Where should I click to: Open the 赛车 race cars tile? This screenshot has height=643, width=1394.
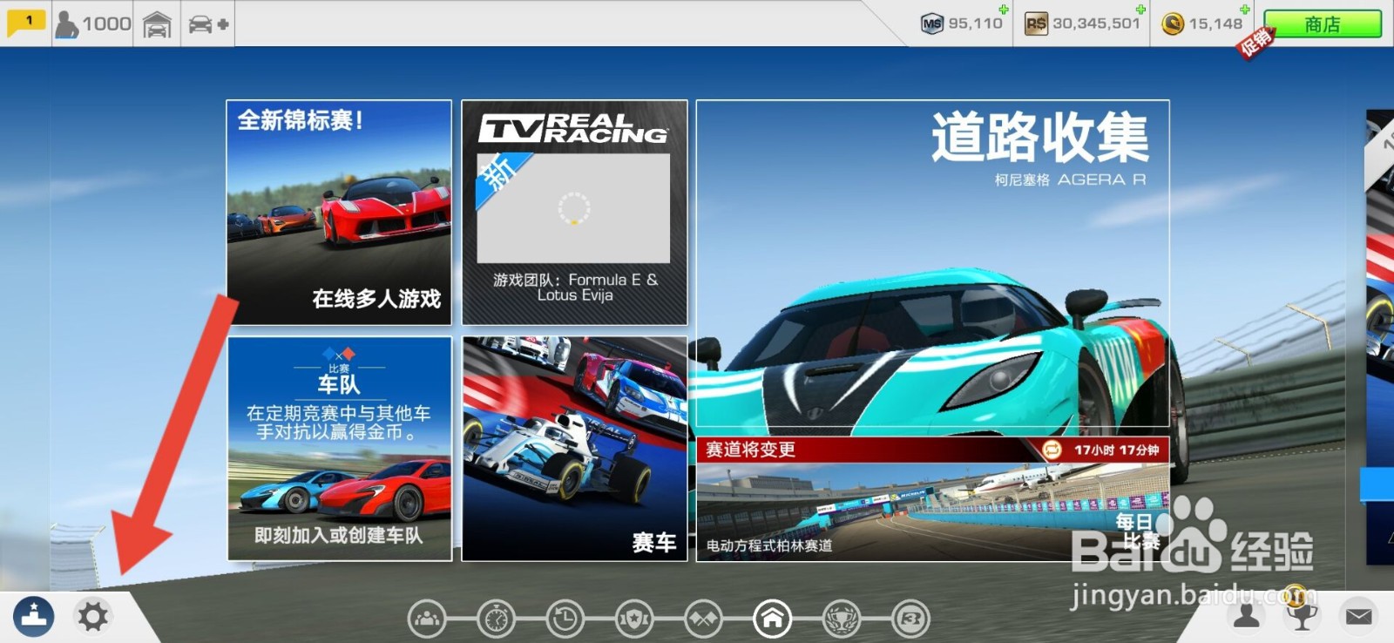pyautogui.click(x=574, y=449)
